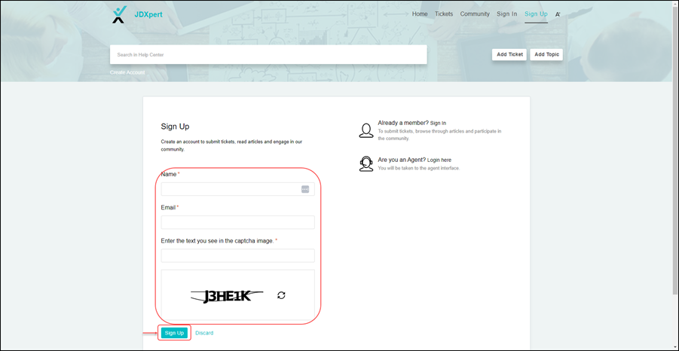Click into the Email input field
Viewport: 679px width, 351px height.
(x=237, y=222)
